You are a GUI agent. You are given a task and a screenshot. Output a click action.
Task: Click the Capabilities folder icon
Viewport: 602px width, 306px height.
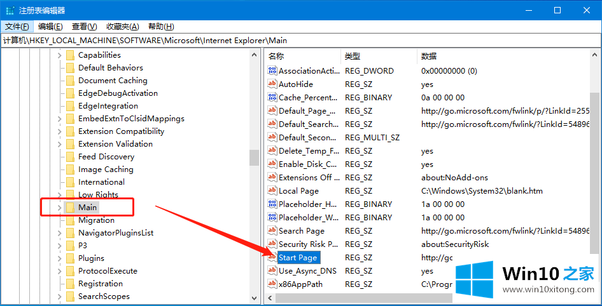coord(70,55)
